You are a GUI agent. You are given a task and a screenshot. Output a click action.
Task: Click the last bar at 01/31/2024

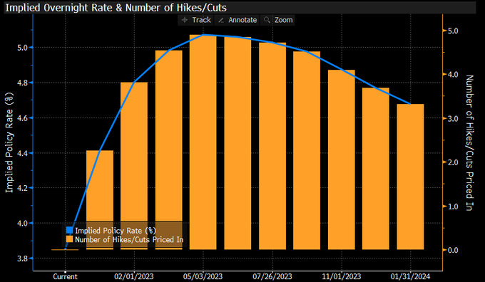(x=410, y=177)
